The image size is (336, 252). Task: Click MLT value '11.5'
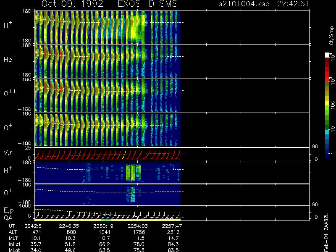pyautogui.click(x=139, y=238)
